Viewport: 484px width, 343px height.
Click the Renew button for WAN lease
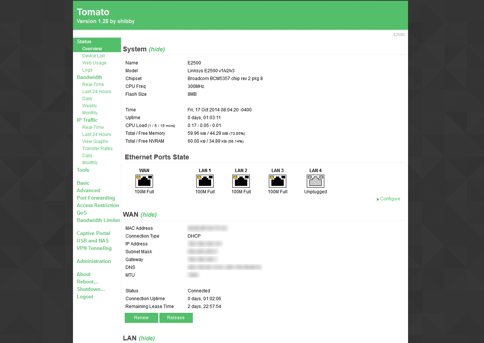141,318
